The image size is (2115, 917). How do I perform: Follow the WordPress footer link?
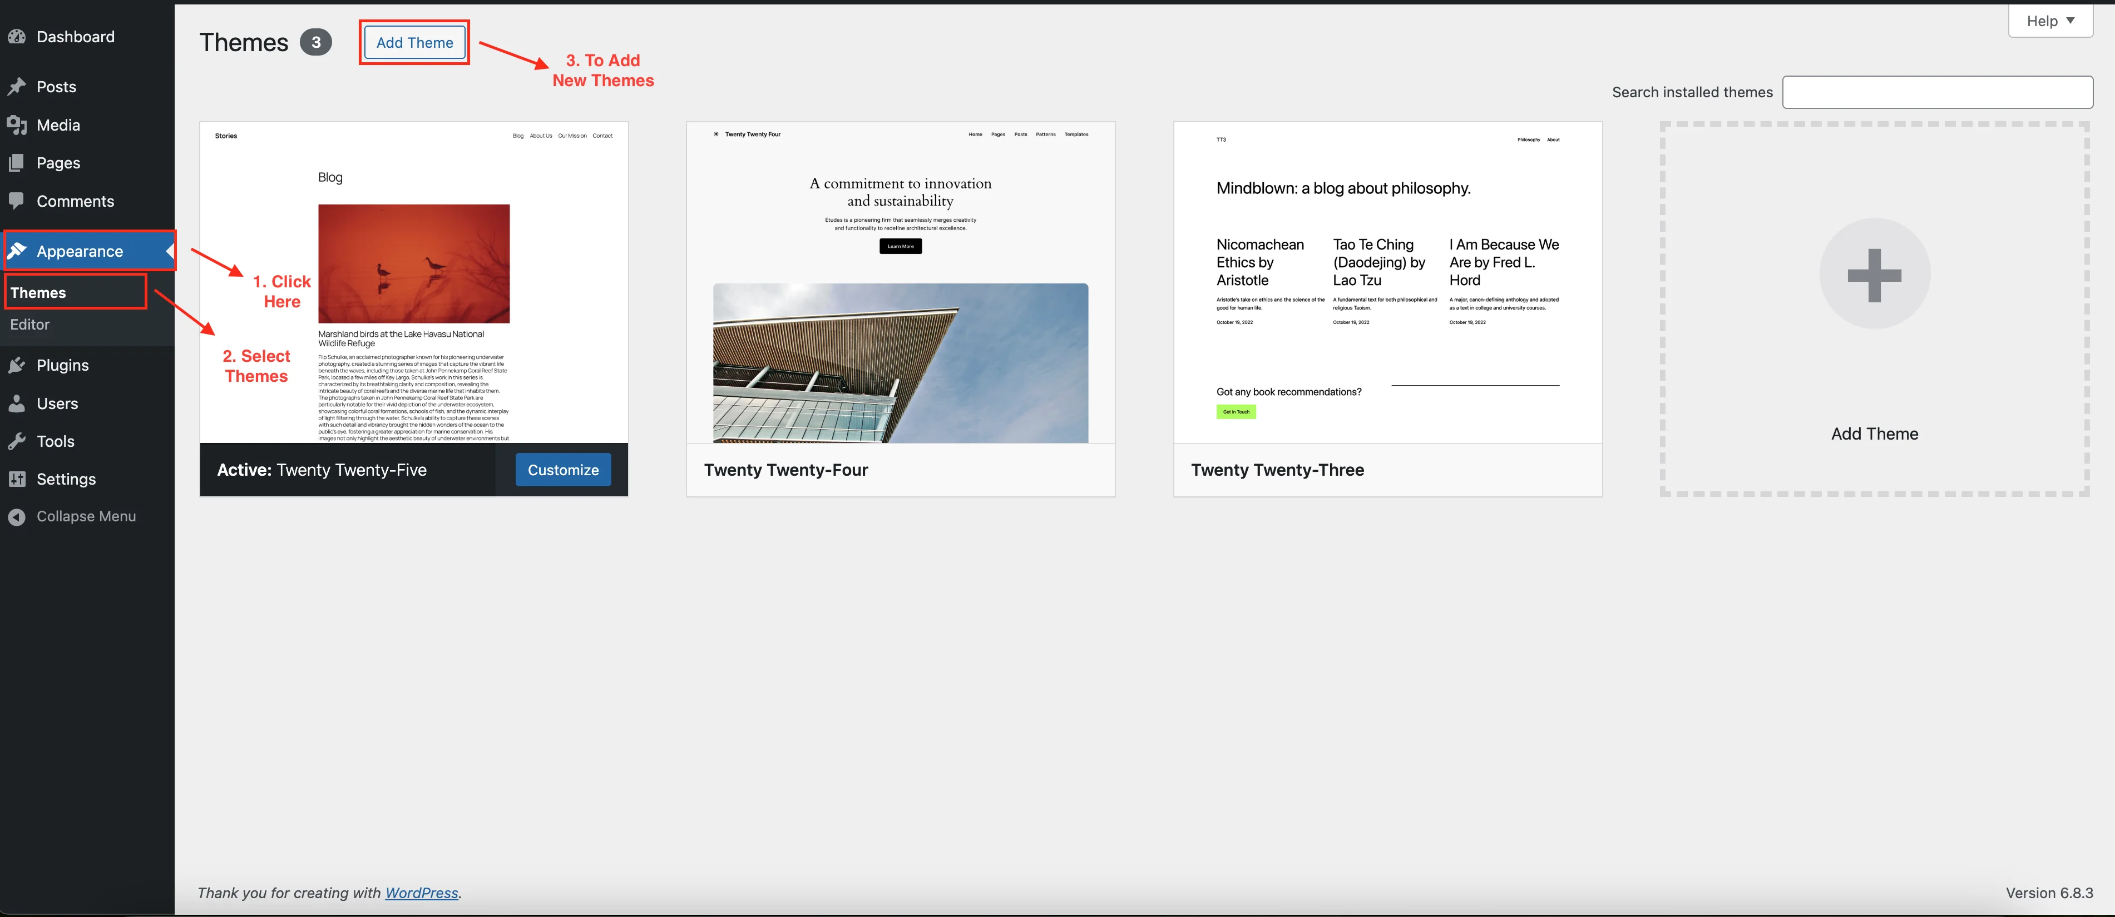click(x=421, y=893)
